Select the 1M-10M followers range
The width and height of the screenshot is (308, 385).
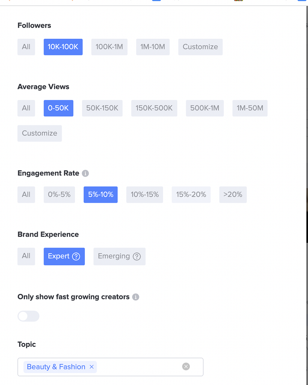click(x=153, y=47)
